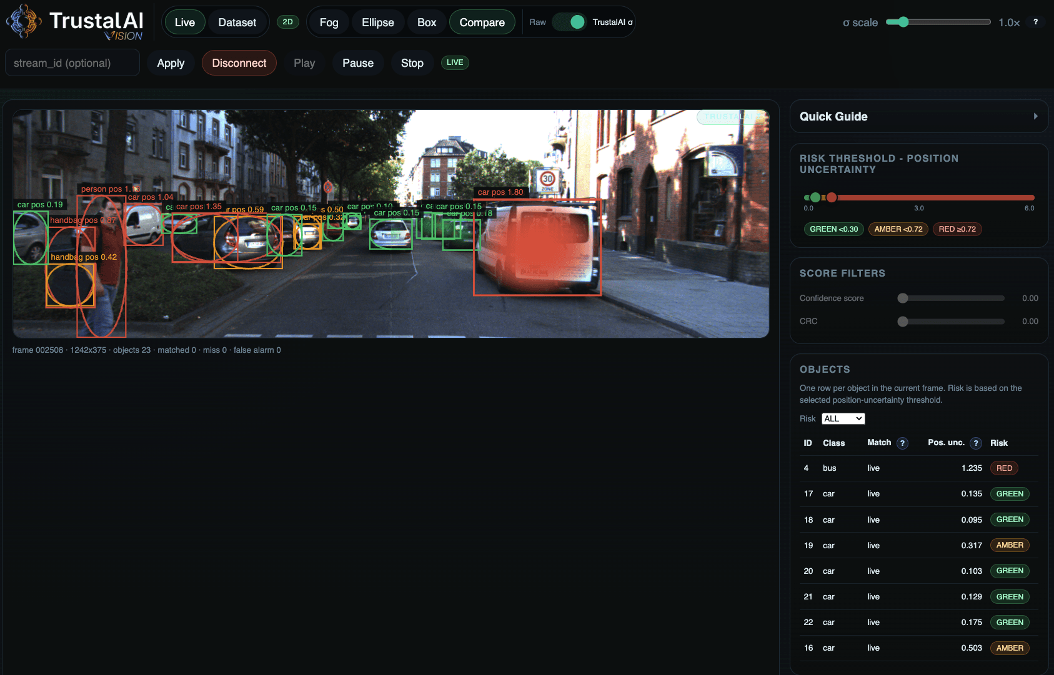Click the Play button
Image resolution: width=1054 pixels, height=675 pixels.
point(304,63)
